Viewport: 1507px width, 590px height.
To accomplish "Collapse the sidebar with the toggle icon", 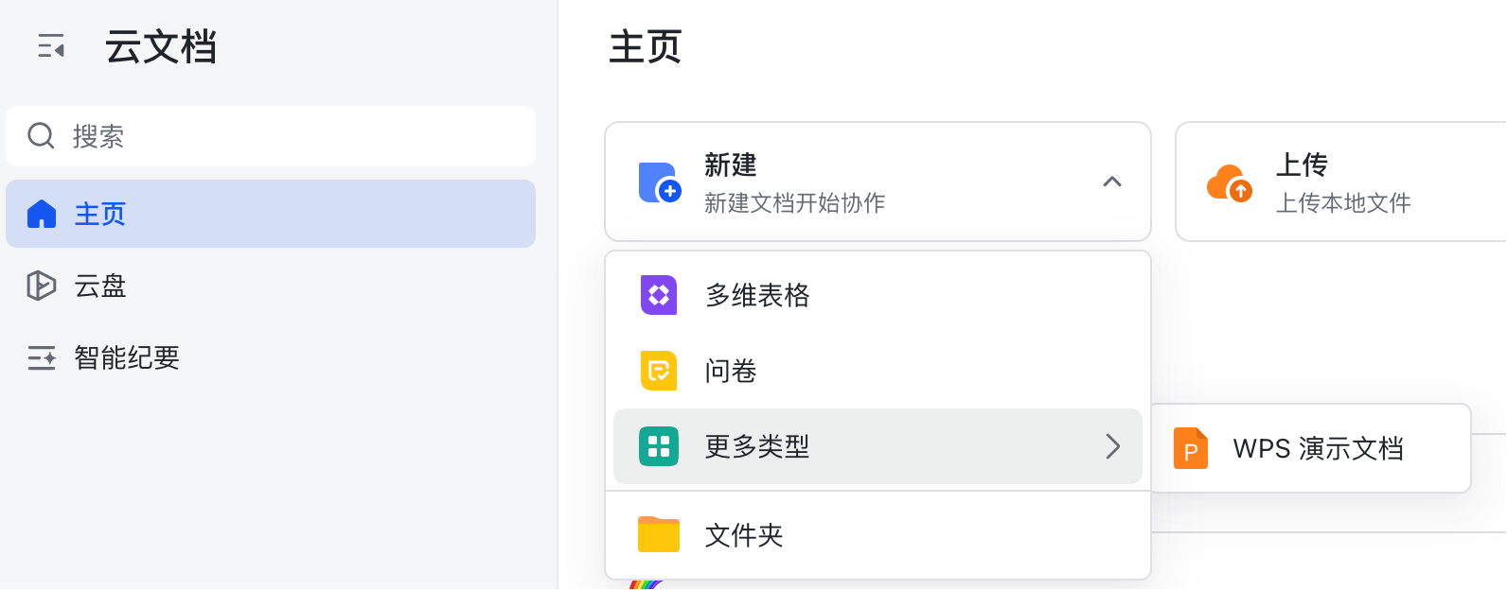I will [51, 45].
